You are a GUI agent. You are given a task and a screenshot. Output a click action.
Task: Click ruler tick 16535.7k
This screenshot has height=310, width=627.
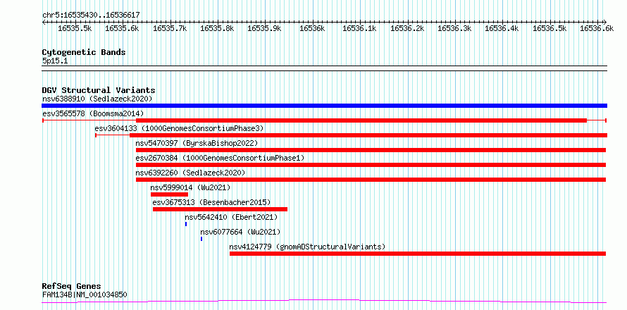coord(170,28)
